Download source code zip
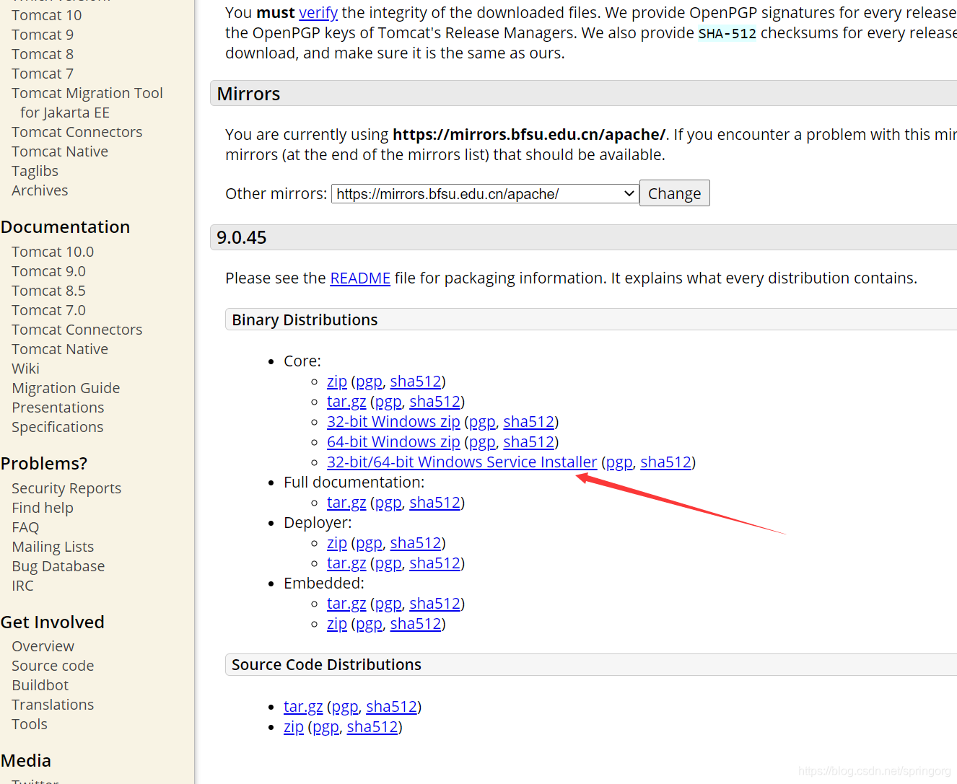Screen dimensions: 957x784 [x=294, y=727]
